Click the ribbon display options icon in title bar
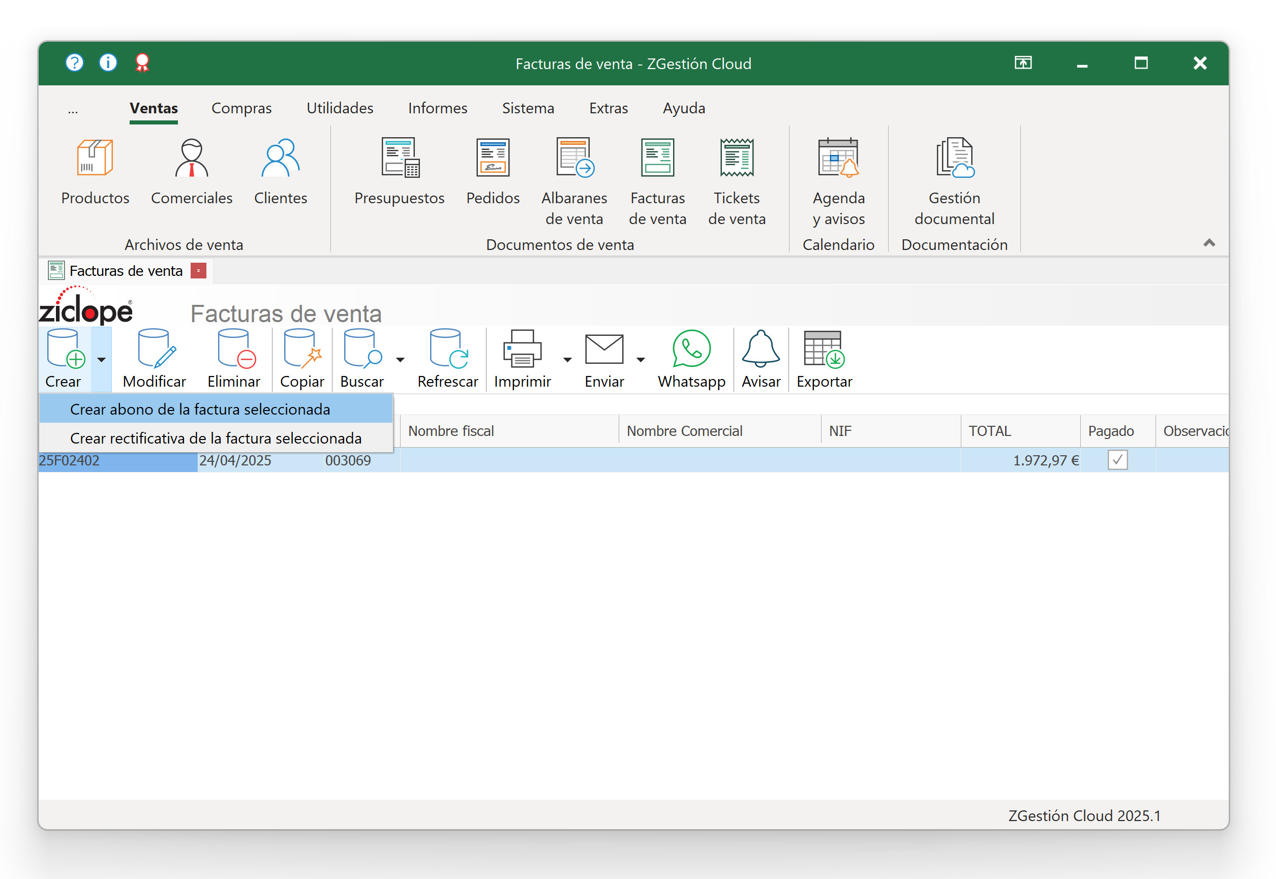The width and height of the screenshot is (1276, 879). [1024, 63]
